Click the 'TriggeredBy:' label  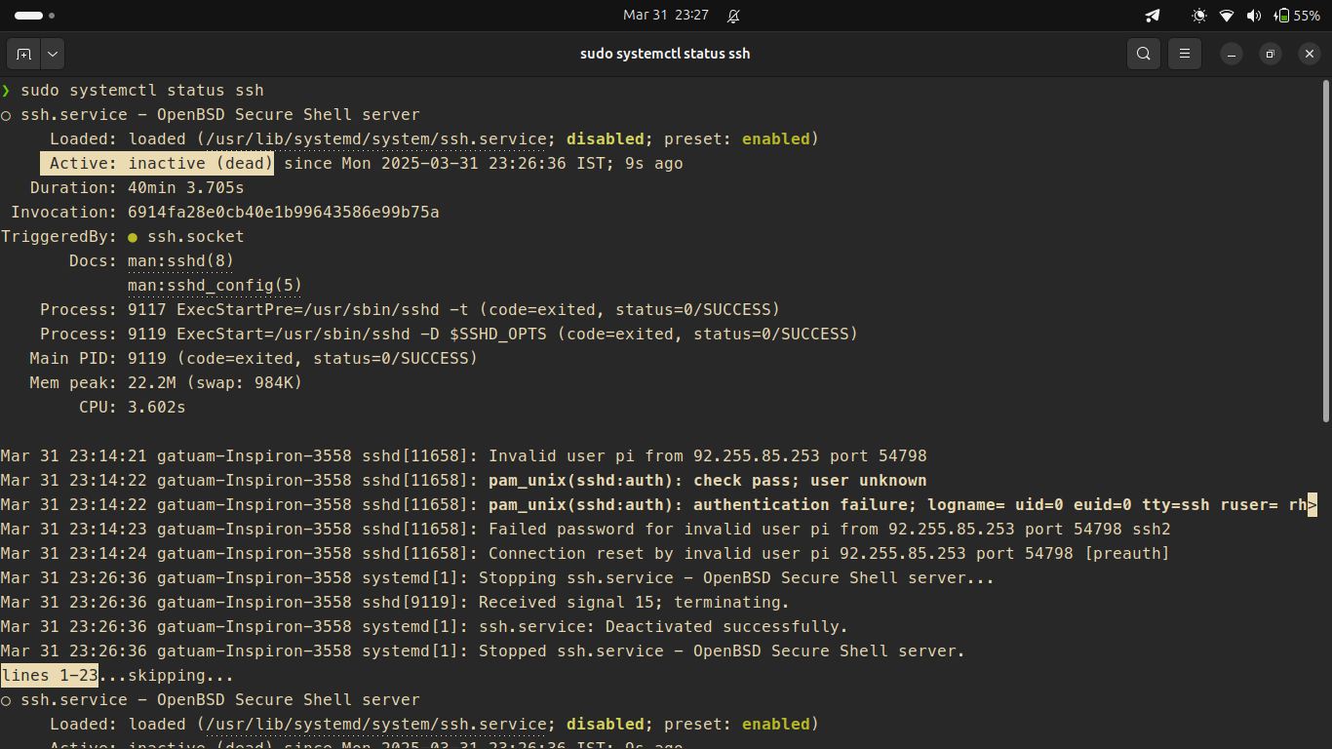tap(59, 237)
